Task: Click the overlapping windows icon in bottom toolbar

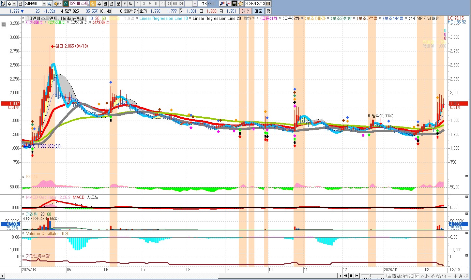Action: pos(405,276)
